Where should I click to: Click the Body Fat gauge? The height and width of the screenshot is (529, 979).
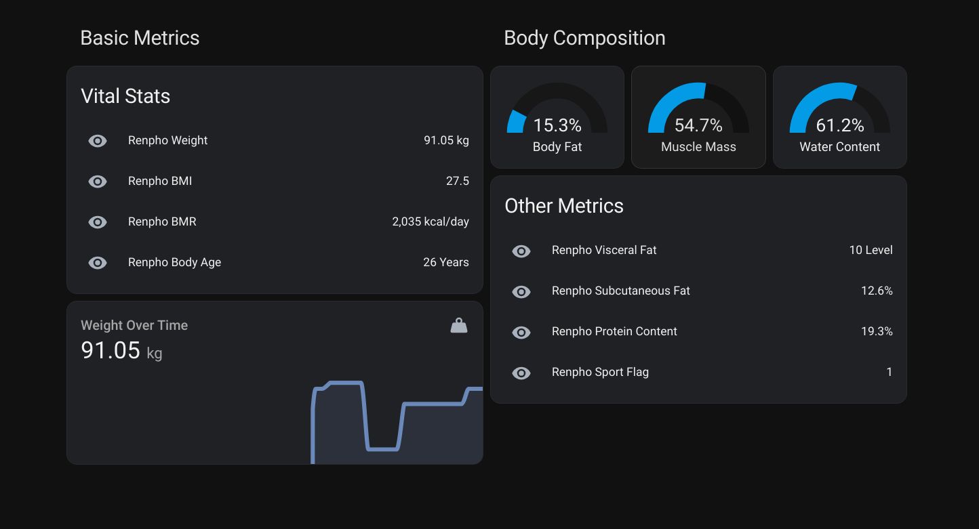[557, 117]
